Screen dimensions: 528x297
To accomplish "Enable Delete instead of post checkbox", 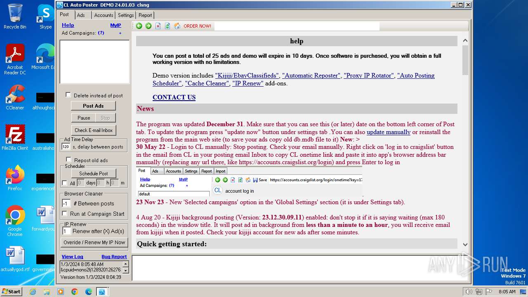I will coord(68,95).
